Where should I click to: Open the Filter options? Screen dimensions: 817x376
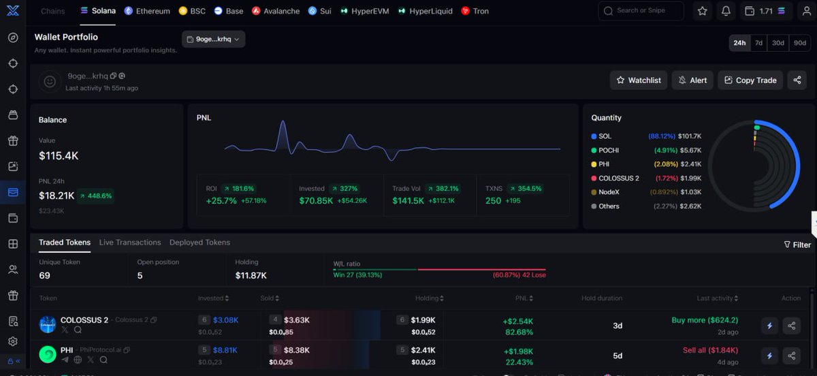pyautogui.click(x=797, y=245)
